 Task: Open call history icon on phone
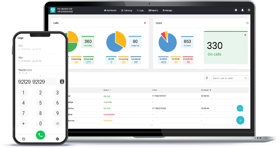23,139
